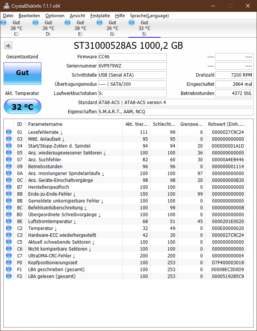
Task: Click status icon for Anz. Suchfehler row
Action: click(9, 159)
